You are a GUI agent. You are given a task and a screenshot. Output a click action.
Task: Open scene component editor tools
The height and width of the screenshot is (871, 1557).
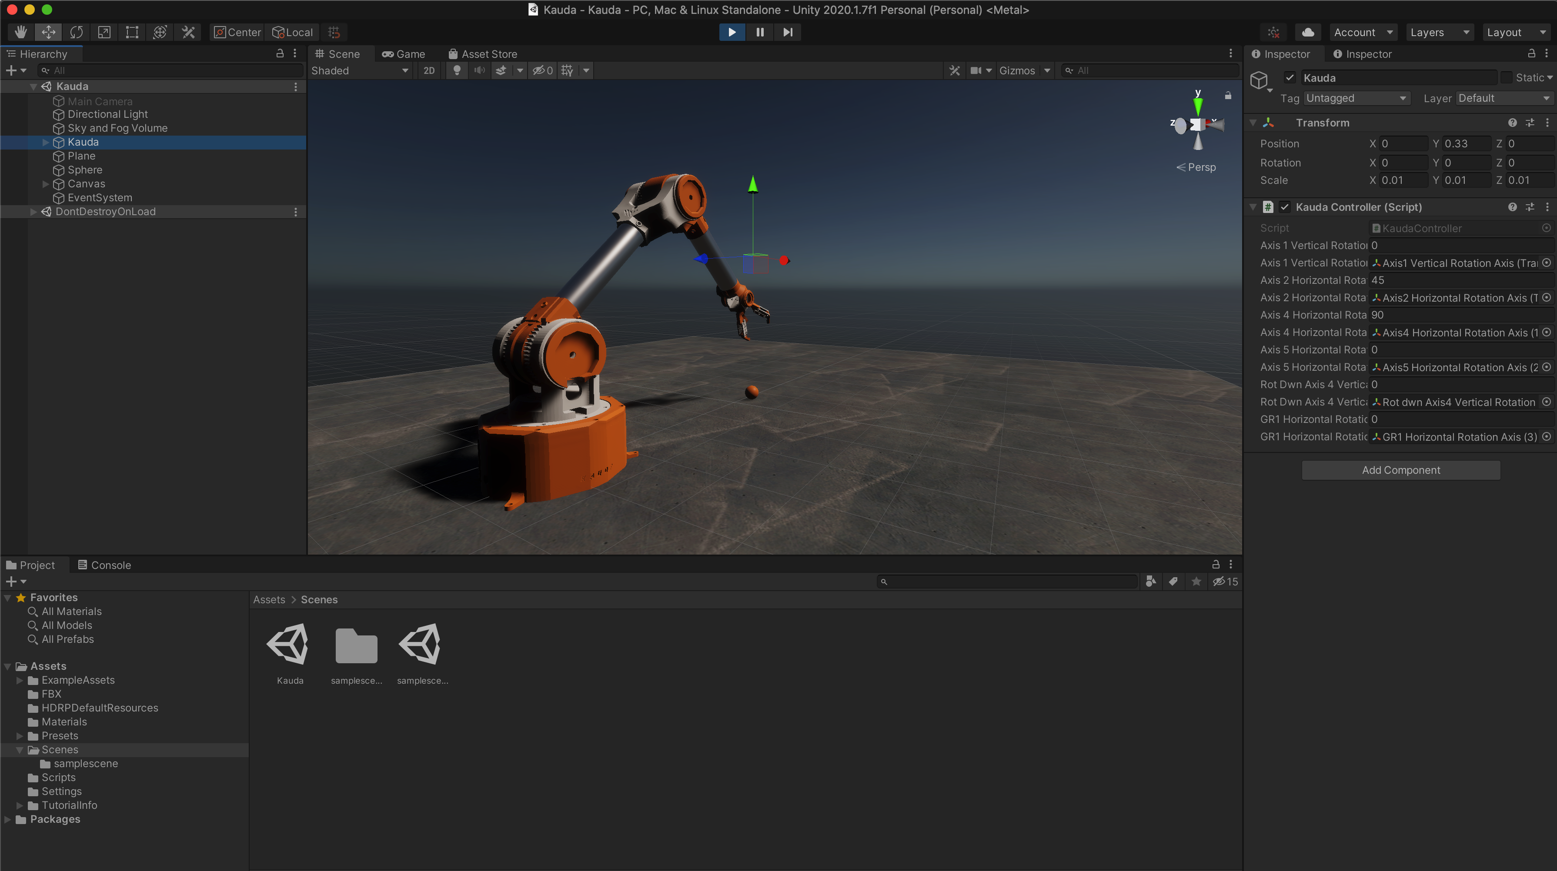click(954, 71)
